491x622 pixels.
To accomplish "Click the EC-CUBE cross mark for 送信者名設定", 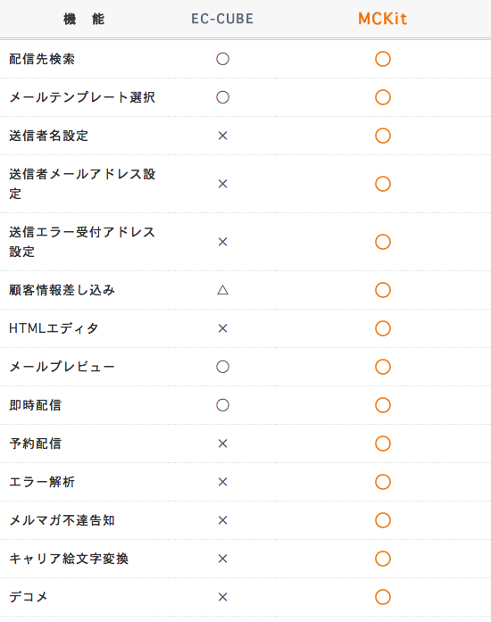I will pyautogui.click(x=222, y=136).
